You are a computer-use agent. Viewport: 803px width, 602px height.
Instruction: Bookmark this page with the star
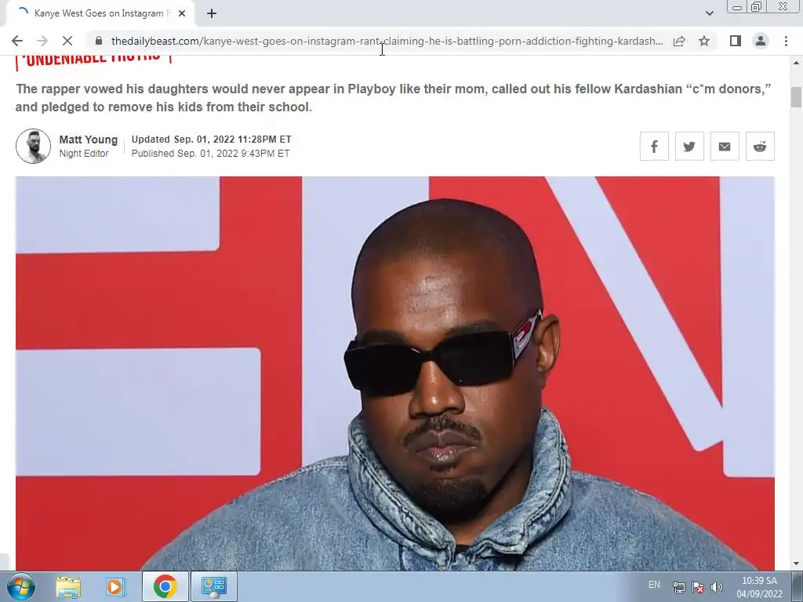(704, 41)
